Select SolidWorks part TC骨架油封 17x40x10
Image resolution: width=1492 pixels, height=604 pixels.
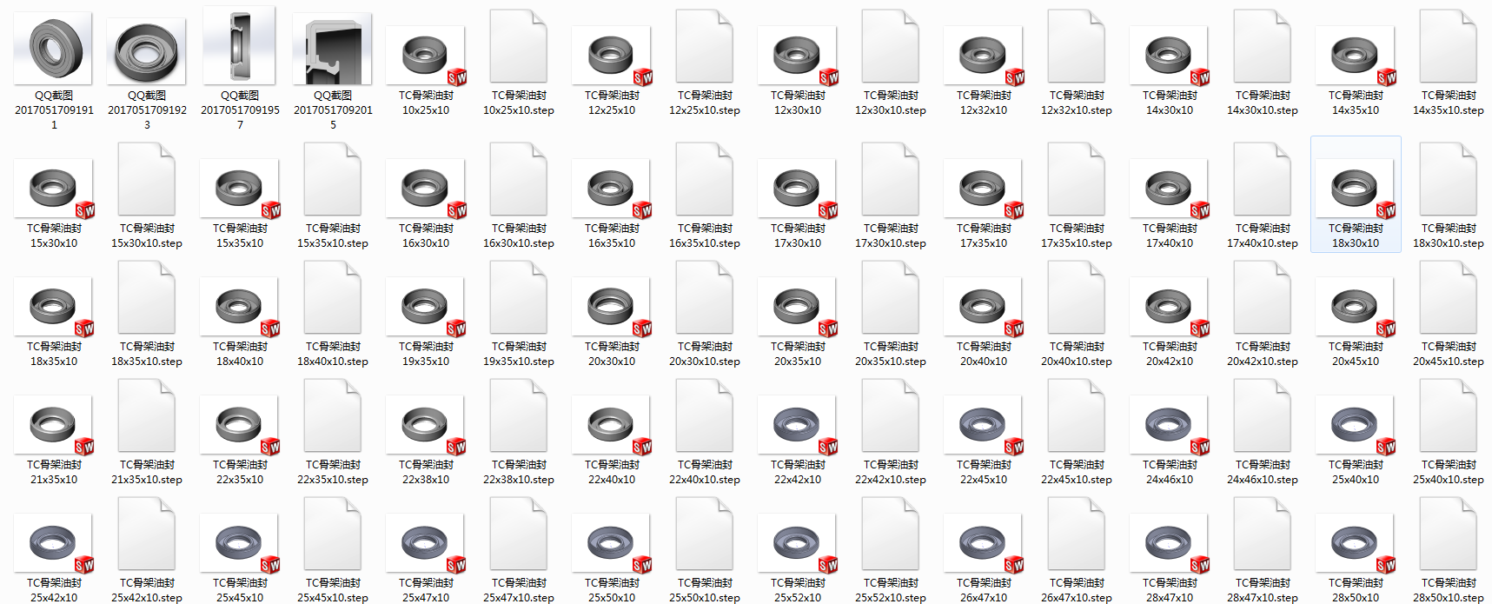click(1170, 189)
